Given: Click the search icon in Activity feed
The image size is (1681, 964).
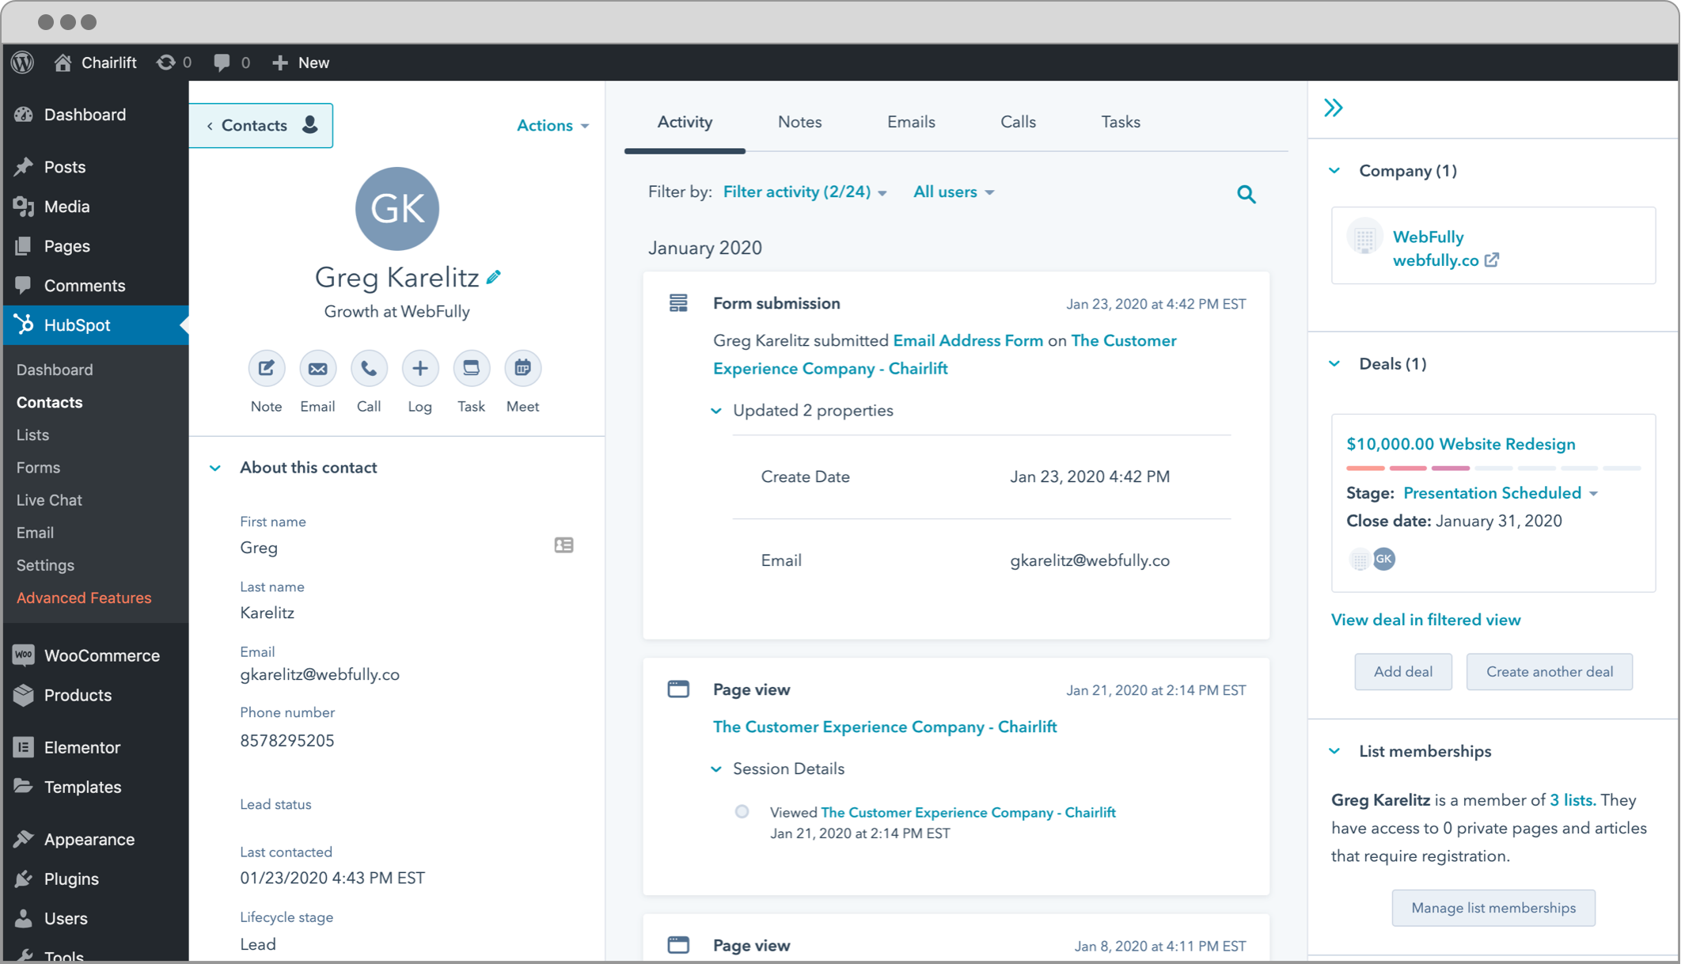Looking at the screenshot, I should (1246, 194).
